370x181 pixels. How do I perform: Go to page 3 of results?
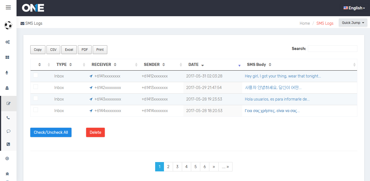click(x=177, y=167)
